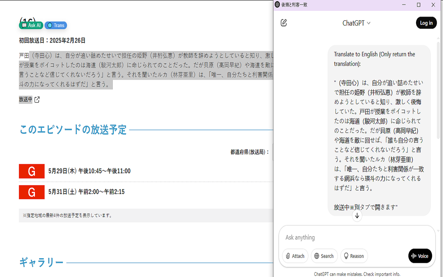Toggle web Search mode on
The image size is (443, 277).
coord(324,256)
